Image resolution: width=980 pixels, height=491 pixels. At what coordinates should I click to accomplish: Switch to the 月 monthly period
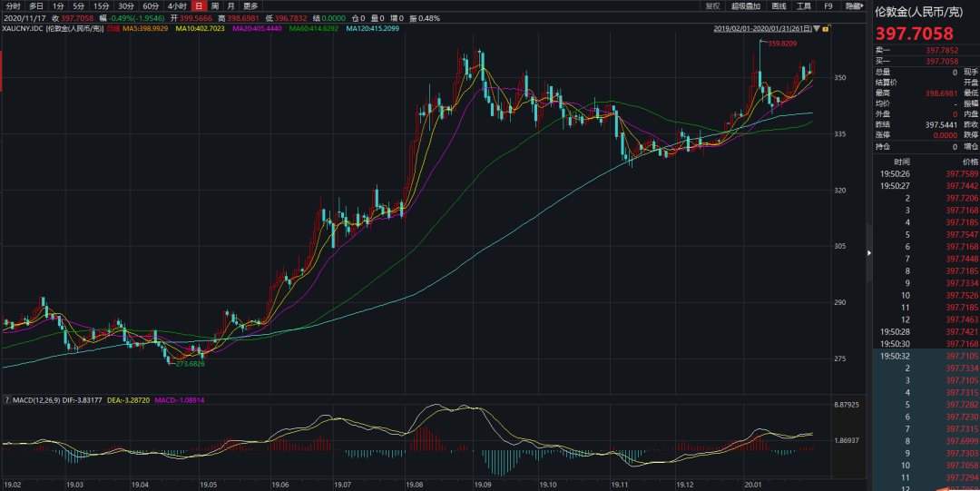click(x=230, y=5)
